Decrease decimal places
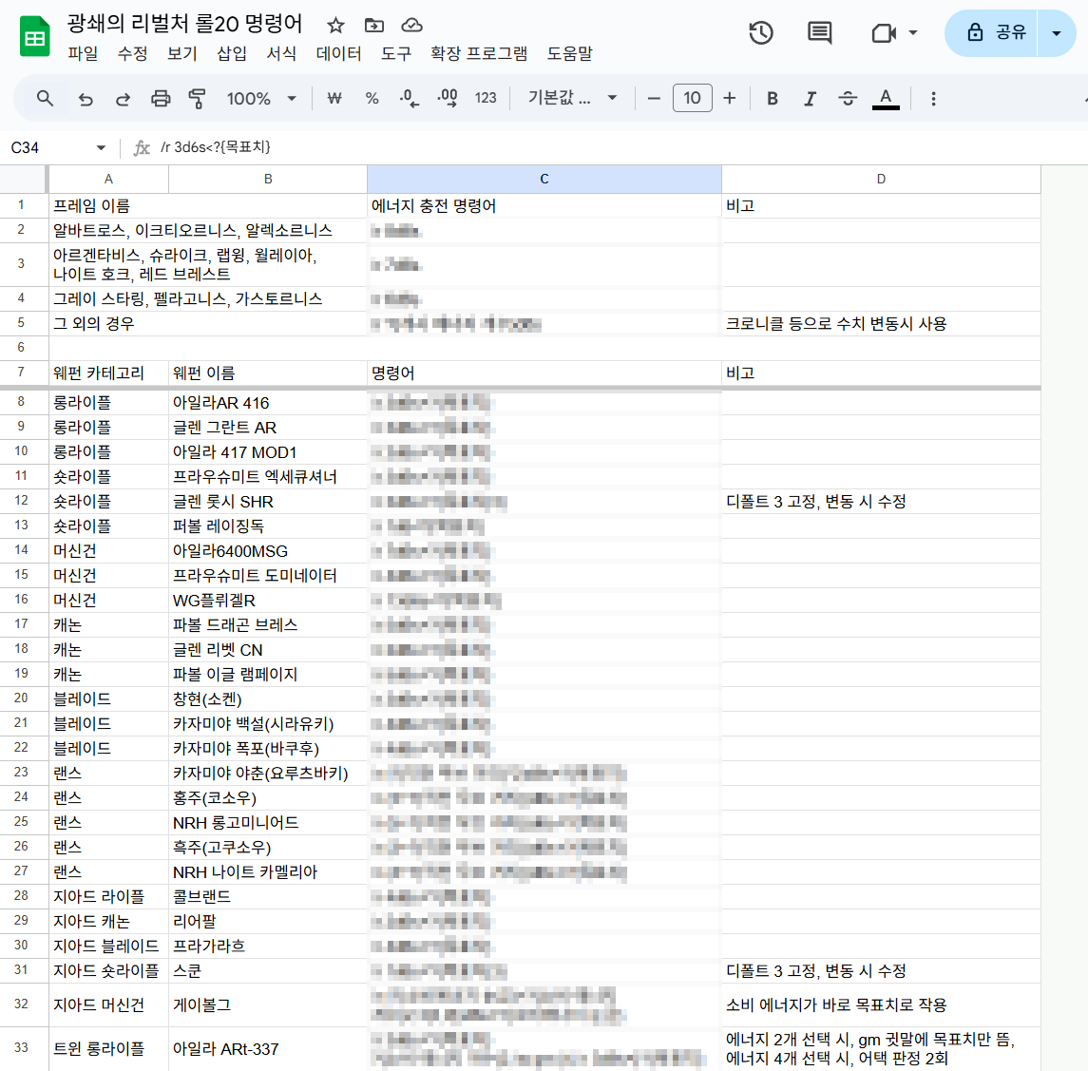Screen dimensions: 1088x1071 (x=409, y=99)
